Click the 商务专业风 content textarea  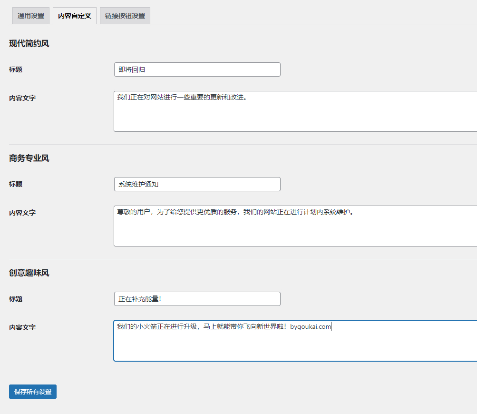(295, 226)
